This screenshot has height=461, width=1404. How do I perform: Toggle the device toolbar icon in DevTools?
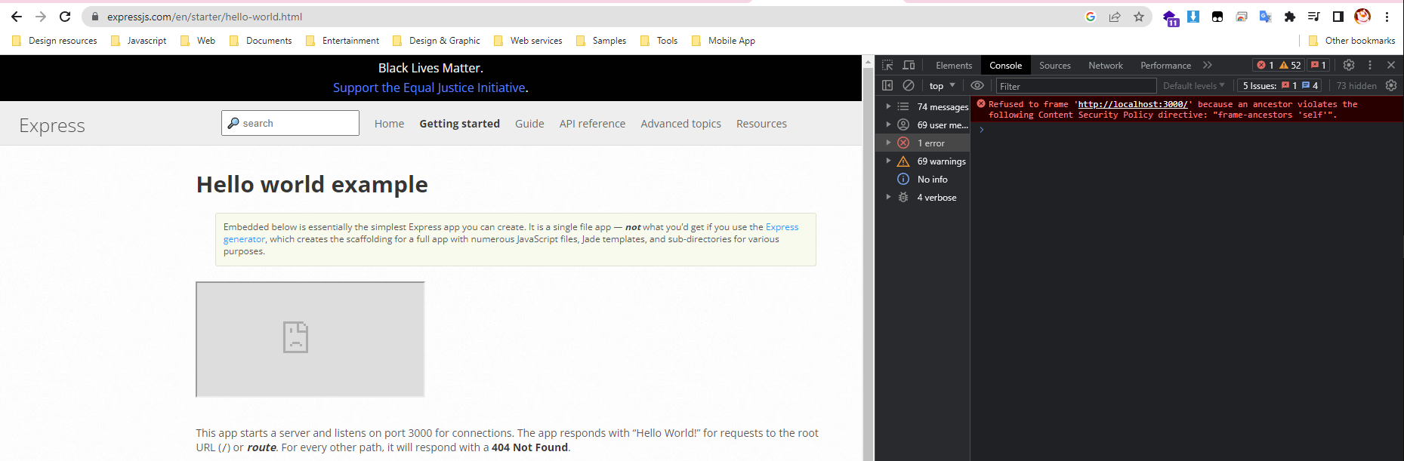point(909,66)
